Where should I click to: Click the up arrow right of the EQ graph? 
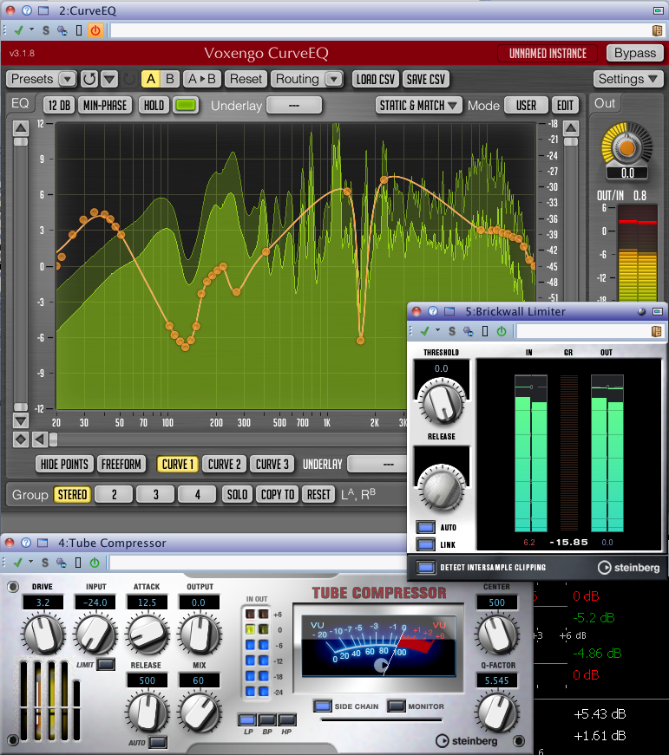tap(571, 127)
